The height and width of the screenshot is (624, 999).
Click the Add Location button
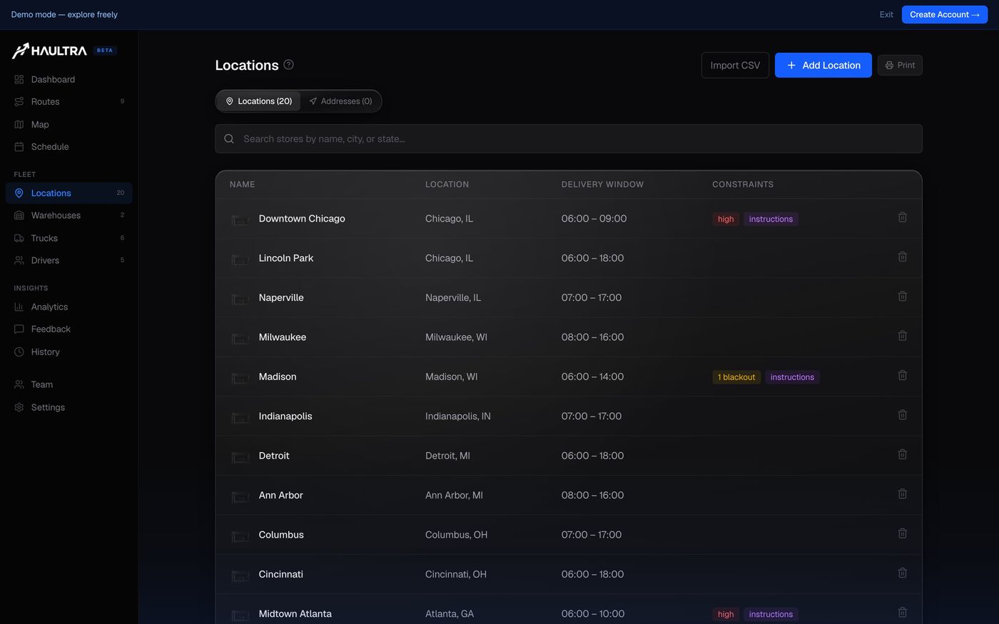823,65
